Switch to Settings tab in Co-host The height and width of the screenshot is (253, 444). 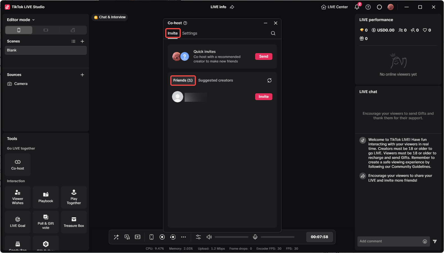tap(190, 33)
